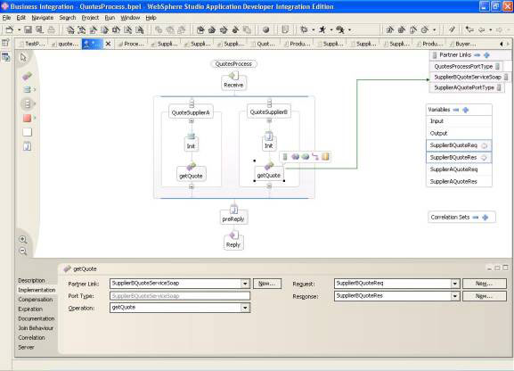Select the SupplierAQuoteRes variable
Screen dimensions: 514x371
[x=459, y=182]
